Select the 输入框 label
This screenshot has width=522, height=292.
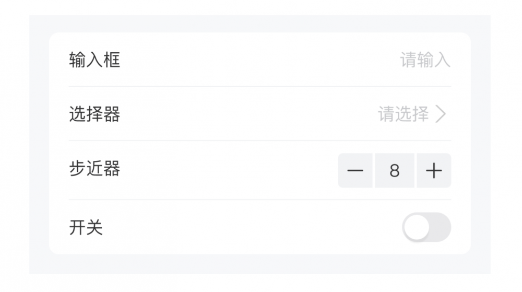point(94,60)
